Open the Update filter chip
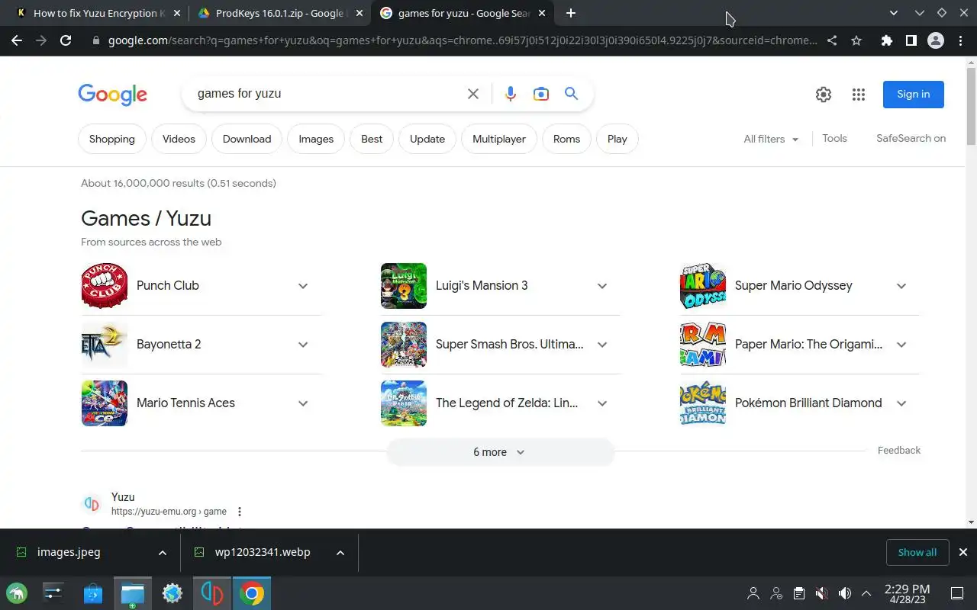 (x=427, y=139)
